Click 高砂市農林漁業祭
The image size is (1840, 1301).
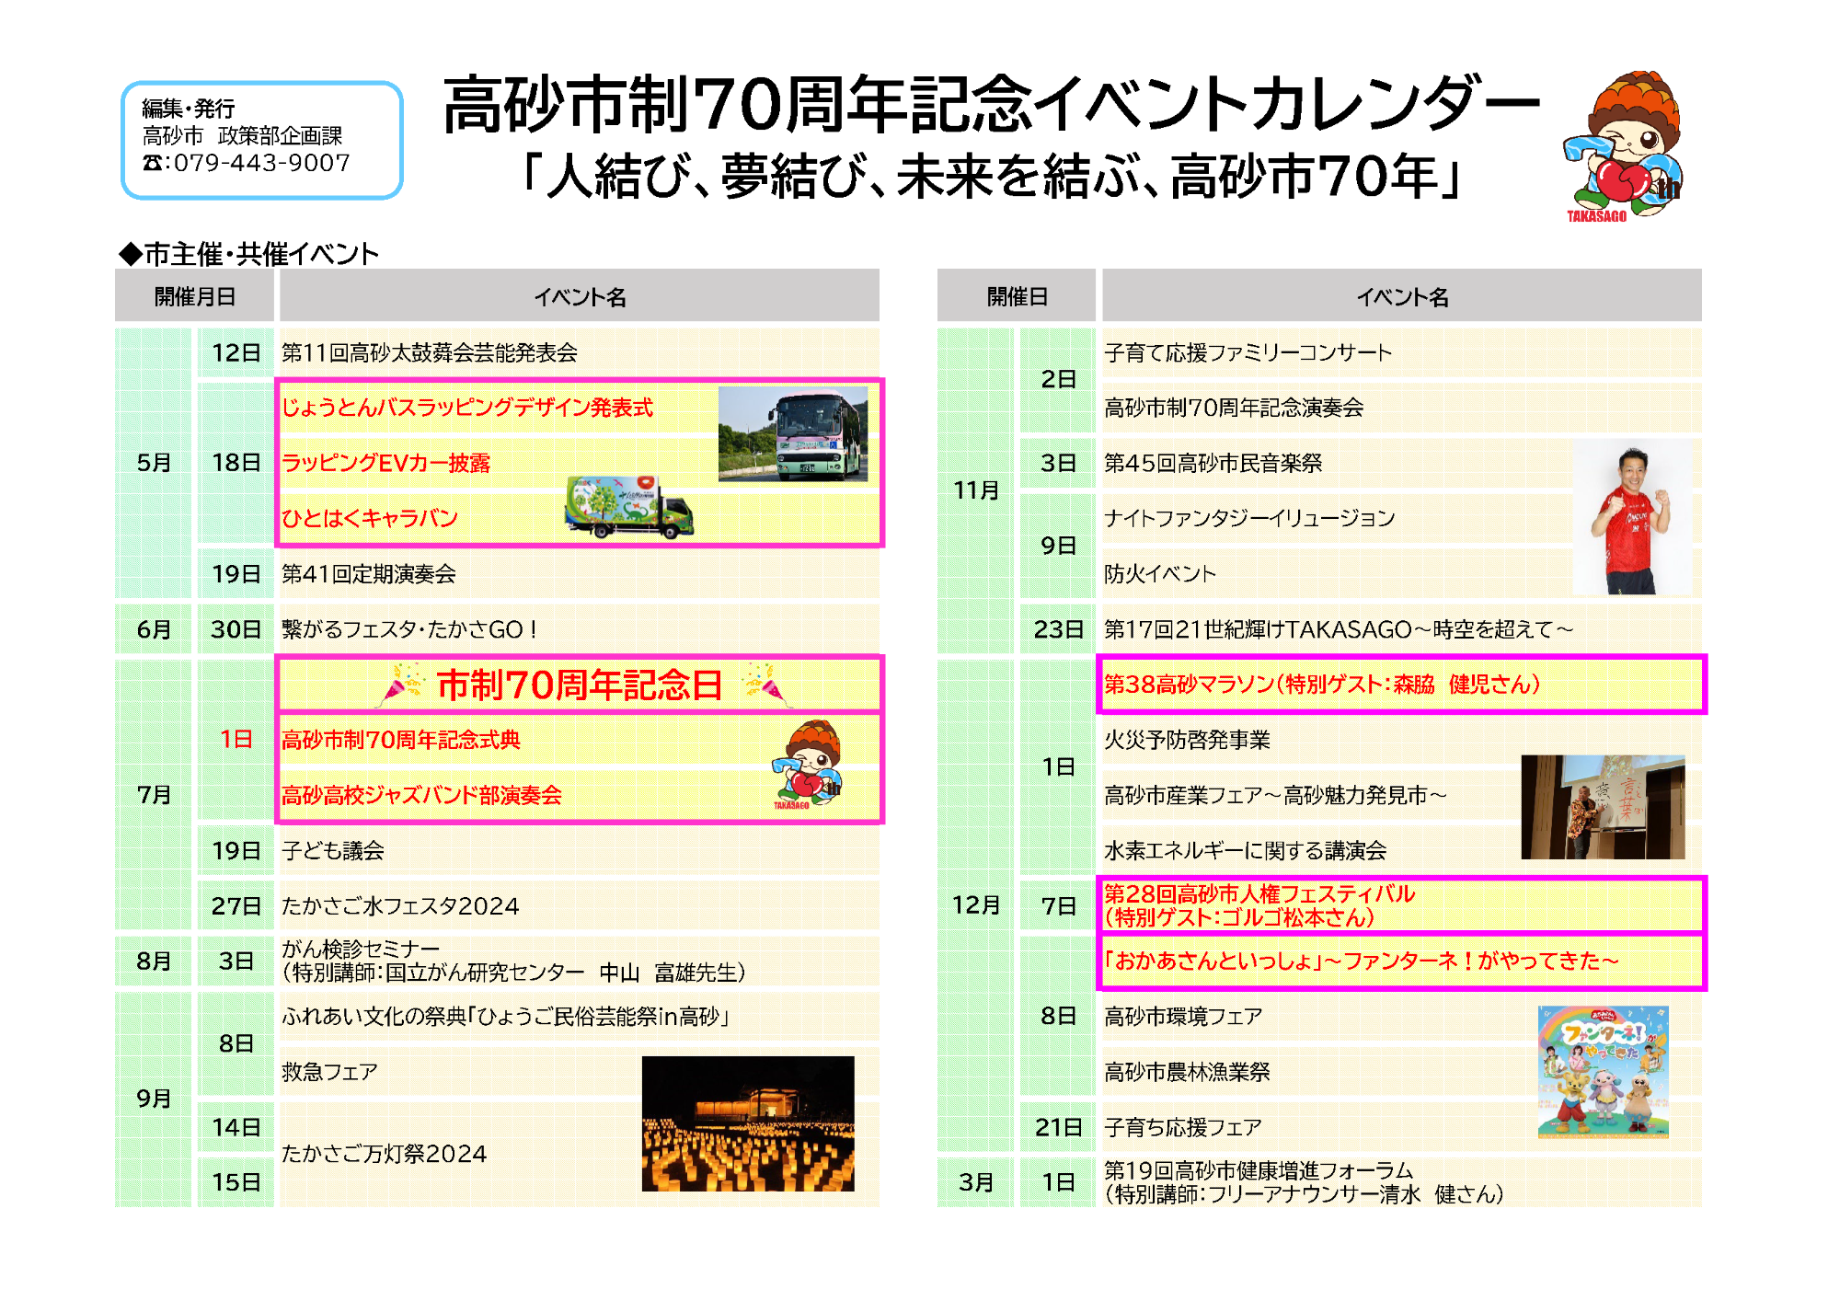coord(1187,1072)
